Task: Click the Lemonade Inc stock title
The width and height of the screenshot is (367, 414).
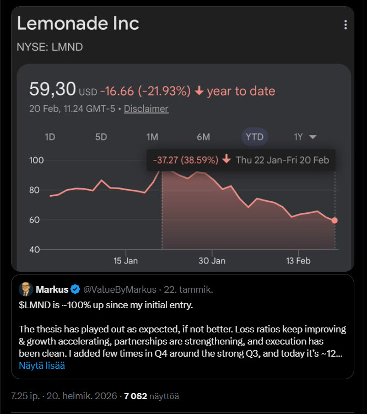Action: click(x=78, y=24)
